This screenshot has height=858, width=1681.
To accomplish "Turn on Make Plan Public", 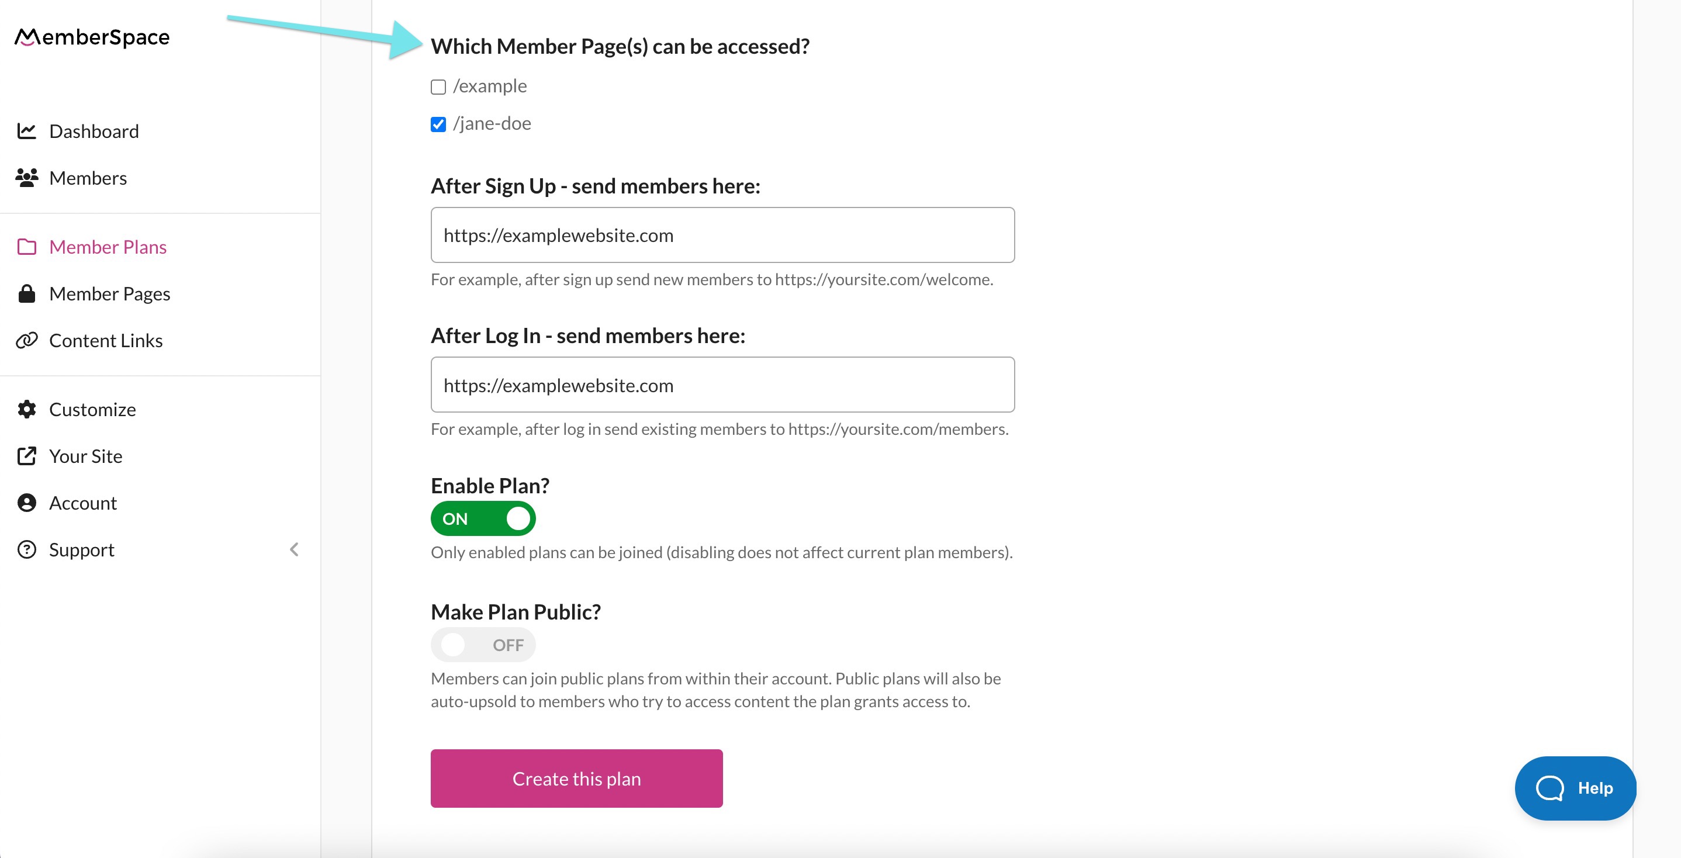I will tap(483, 644).
